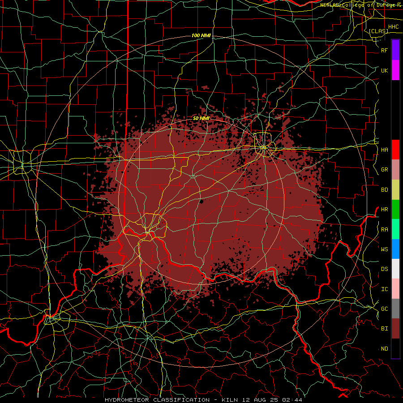Viewport: 403px width, 403px height.
Task: Click the WS blue legend swatch
Action: point(395,249)
